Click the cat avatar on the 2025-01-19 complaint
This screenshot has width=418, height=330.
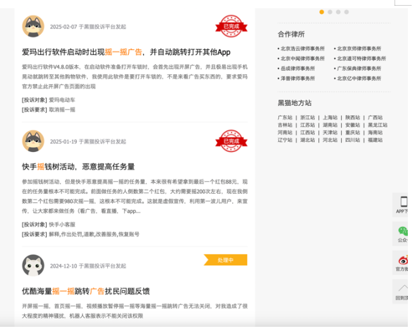point(33,141)
